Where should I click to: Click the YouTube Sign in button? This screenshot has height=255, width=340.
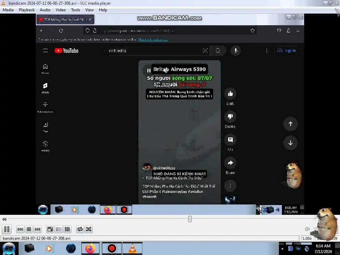click(x=287, y=50)
